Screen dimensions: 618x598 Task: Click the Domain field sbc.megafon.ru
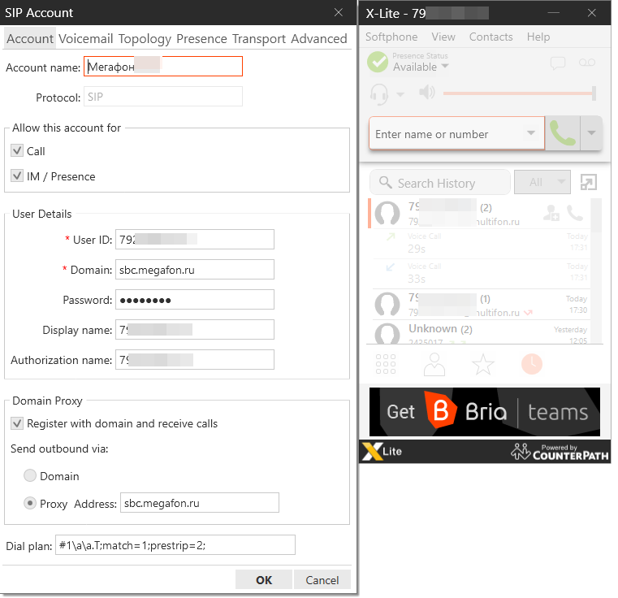195,270
